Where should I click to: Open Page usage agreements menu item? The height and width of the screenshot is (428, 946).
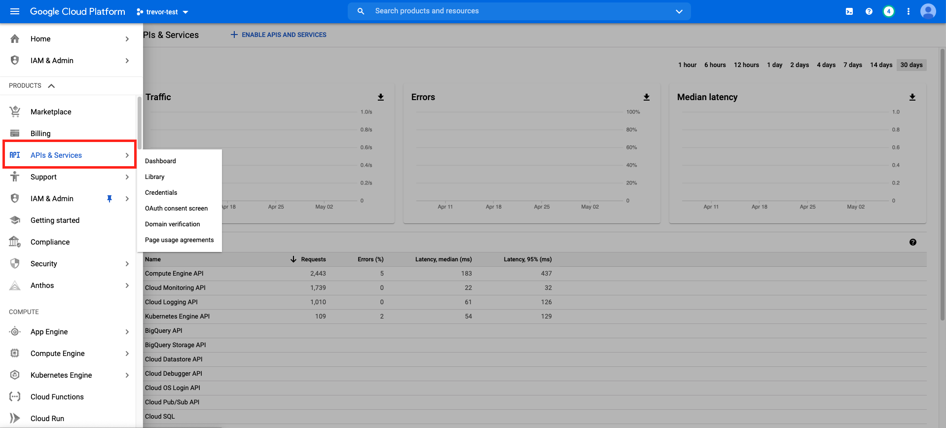[180, 240]
